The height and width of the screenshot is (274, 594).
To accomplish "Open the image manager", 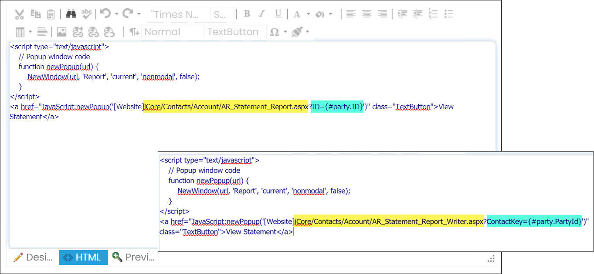I will (62, 32).
